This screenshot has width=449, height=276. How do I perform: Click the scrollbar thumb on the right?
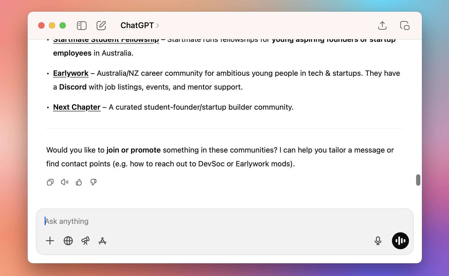coord(418,180)
